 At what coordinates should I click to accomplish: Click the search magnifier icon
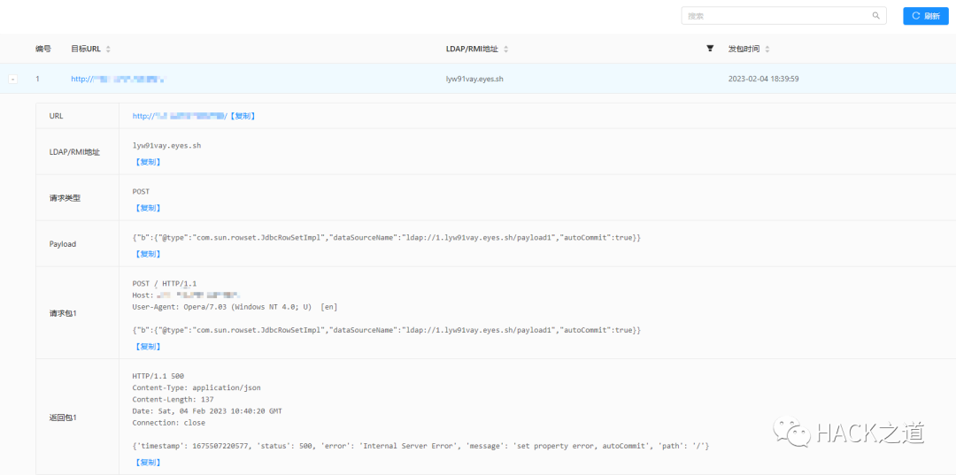(x=876, y=16)
